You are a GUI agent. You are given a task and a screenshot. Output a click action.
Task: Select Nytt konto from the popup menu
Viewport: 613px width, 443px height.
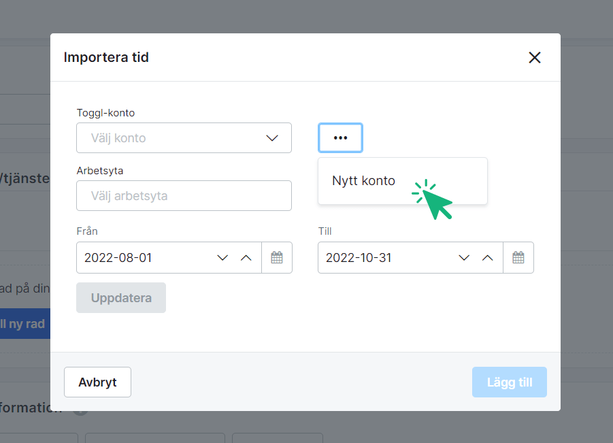[364, 181]
